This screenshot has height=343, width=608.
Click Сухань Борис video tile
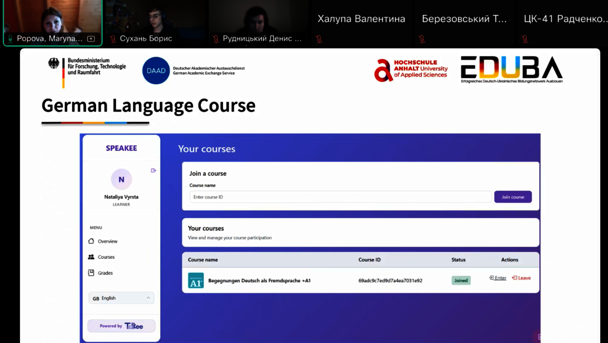tap(156, 23)
